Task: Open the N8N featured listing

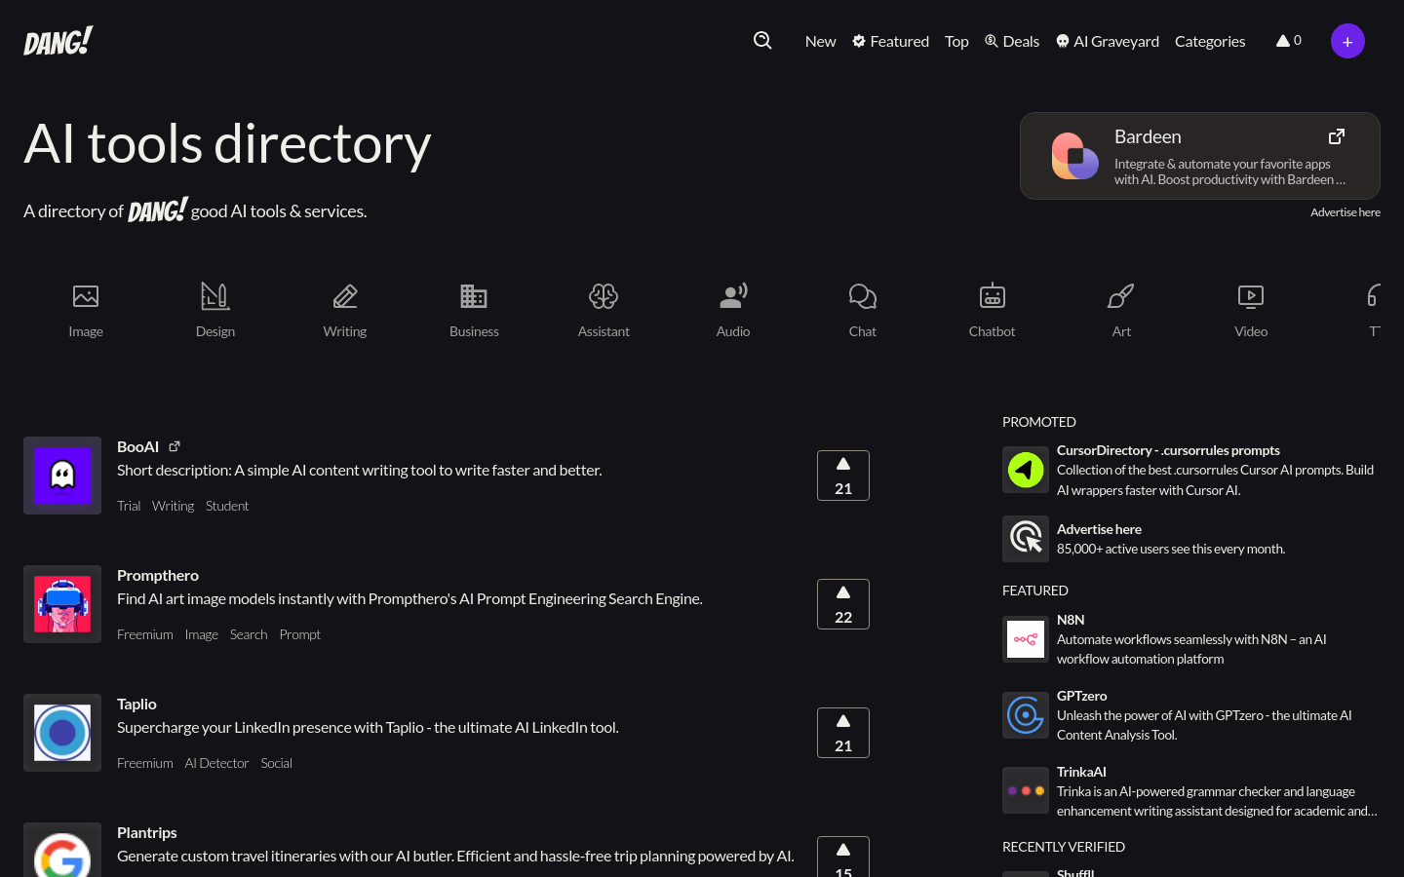Action: coord(1071,620)
